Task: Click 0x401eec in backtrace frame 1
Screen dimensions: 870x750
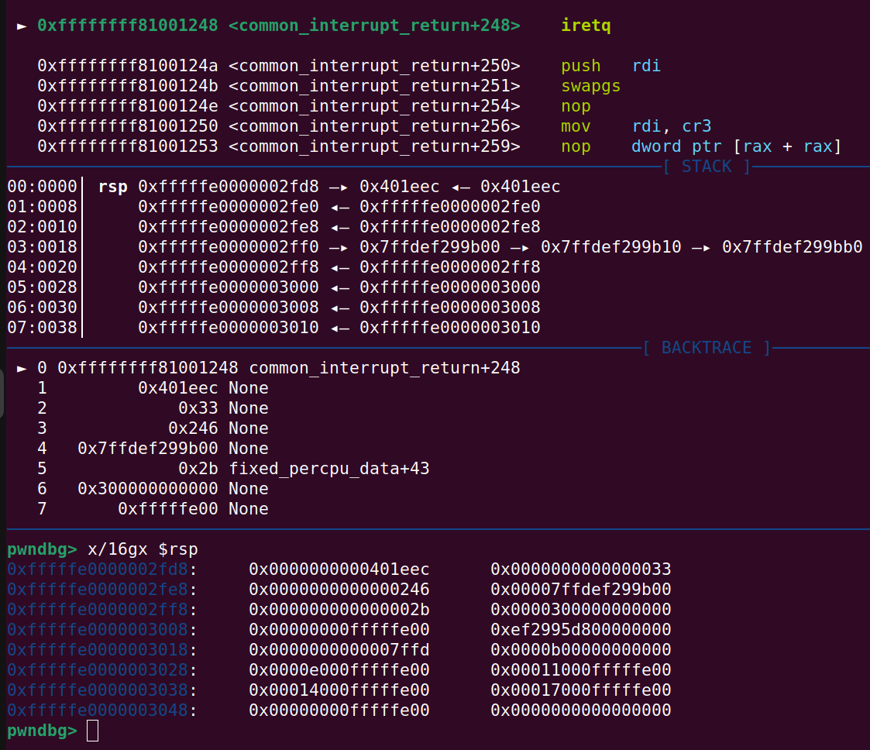Action: coord(178,388)
